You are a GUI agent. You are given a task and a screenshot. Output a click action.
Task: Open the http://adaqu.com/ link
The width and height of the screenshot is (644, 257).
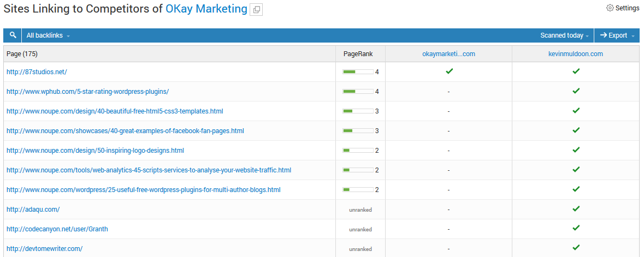33,210
